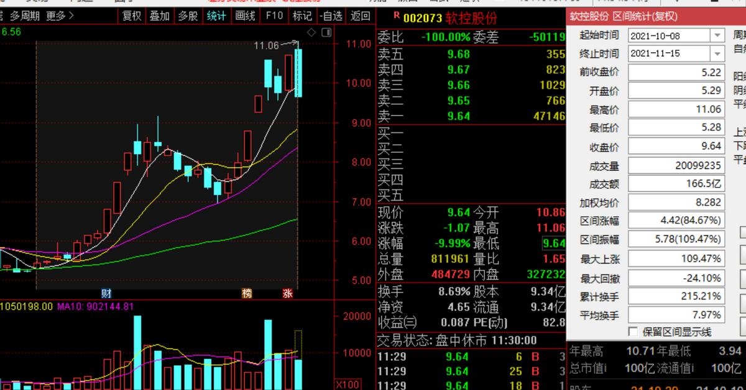The height and width of the screenshot is (390, 746).
Task: Open F10 company fundamentals
Action: coord(272,17)
